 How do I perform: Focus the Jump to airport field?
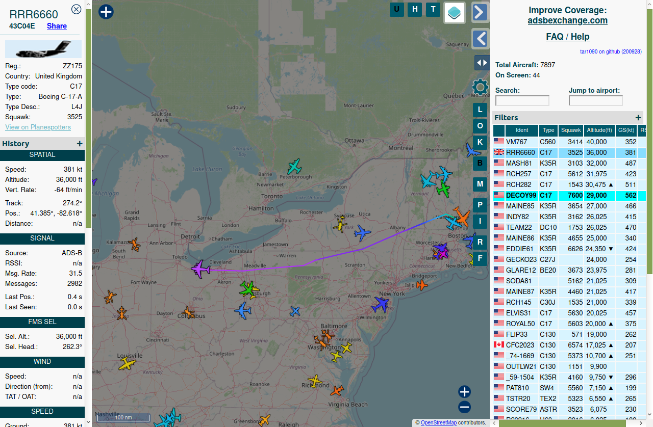595,100
